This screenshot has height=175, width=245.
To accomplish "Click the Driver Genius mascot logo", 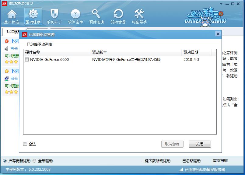I will [x=205, y=17].
